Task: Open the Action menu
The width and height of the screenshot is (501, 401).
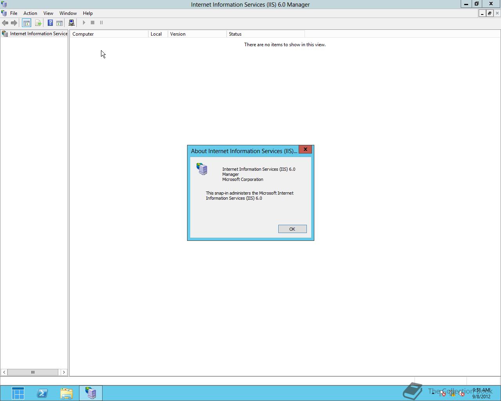Action: tap(30, 13)
